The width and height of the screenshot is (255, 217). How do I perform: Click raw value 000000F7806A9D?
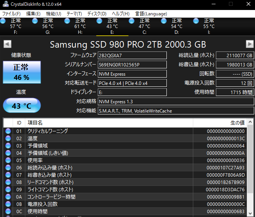point(225,175)
